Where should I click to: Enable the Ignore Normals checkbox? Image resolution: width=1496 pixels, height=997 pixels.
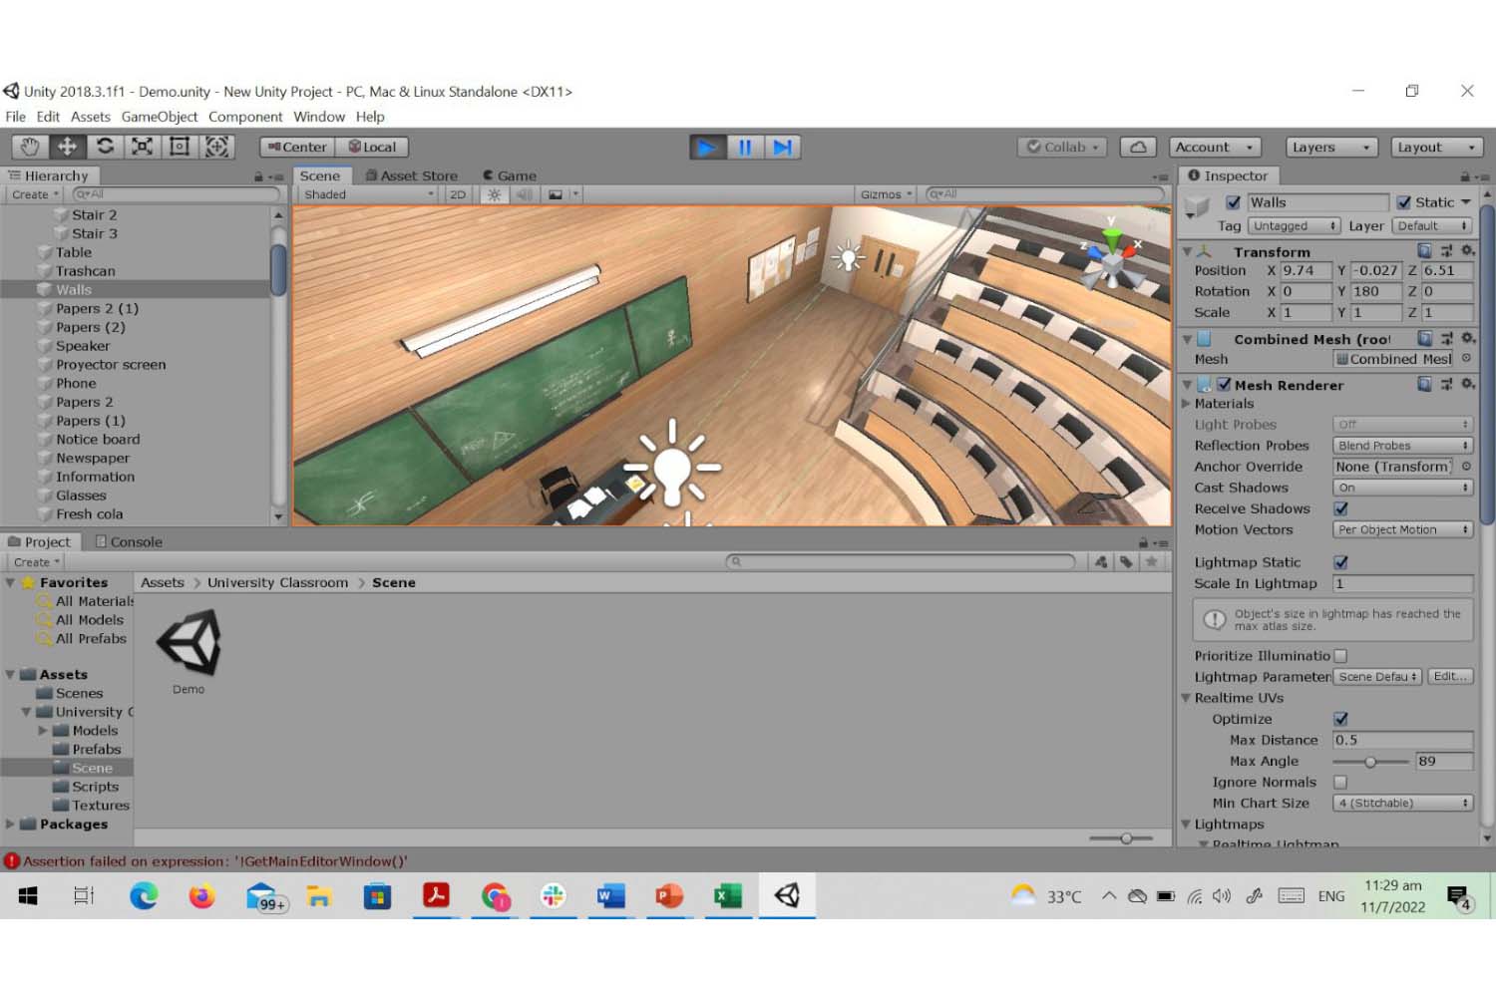tap(1341, 783)
